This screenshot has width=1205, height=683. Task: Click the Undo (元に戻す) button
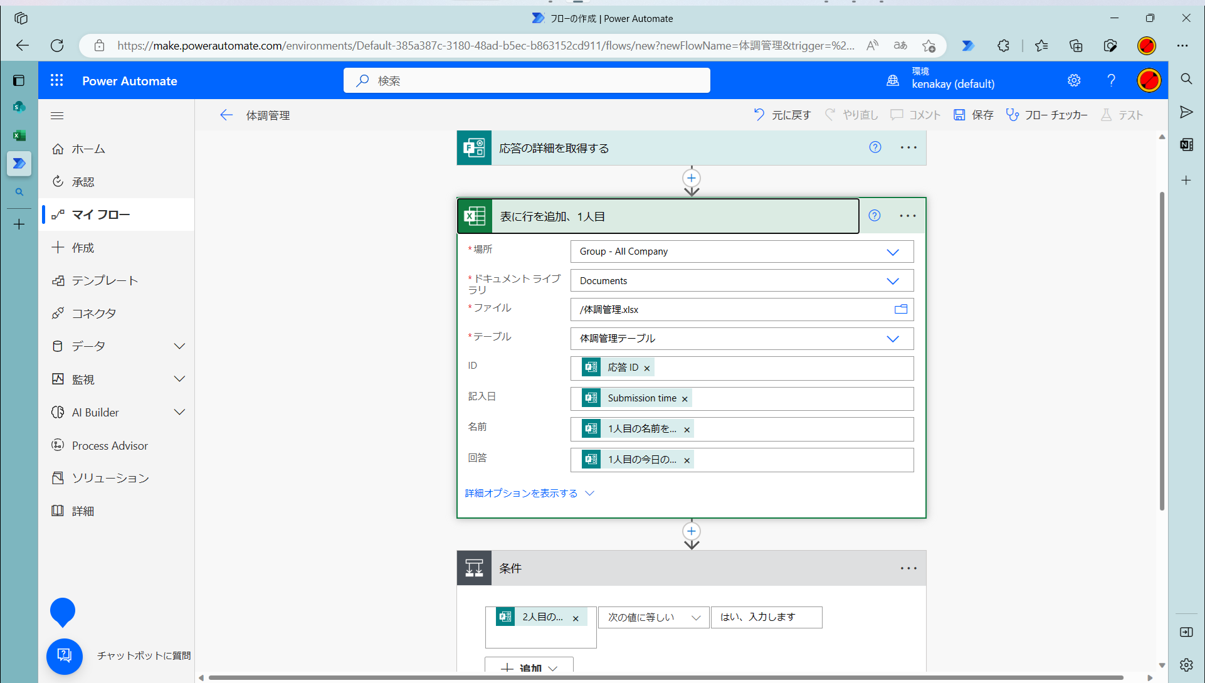(781, 115)
